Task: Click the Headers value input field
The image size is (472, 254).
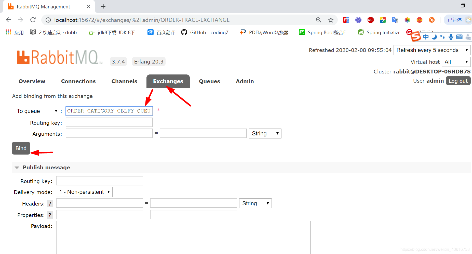Action: coord(194,203)
